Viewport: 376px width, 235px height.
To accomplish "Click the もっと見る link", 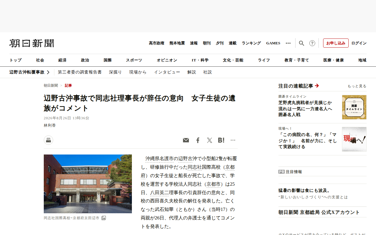I will pyautogui.click(x=357, y=86).
